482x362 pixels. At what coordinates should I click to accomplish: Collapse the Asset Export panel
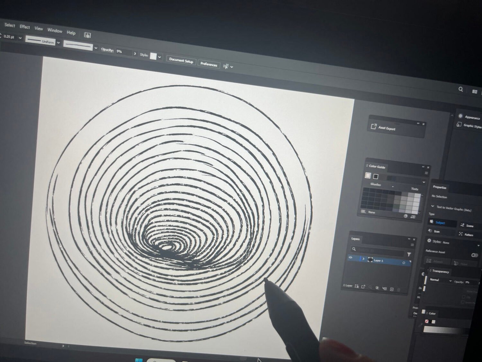[418, 123]
